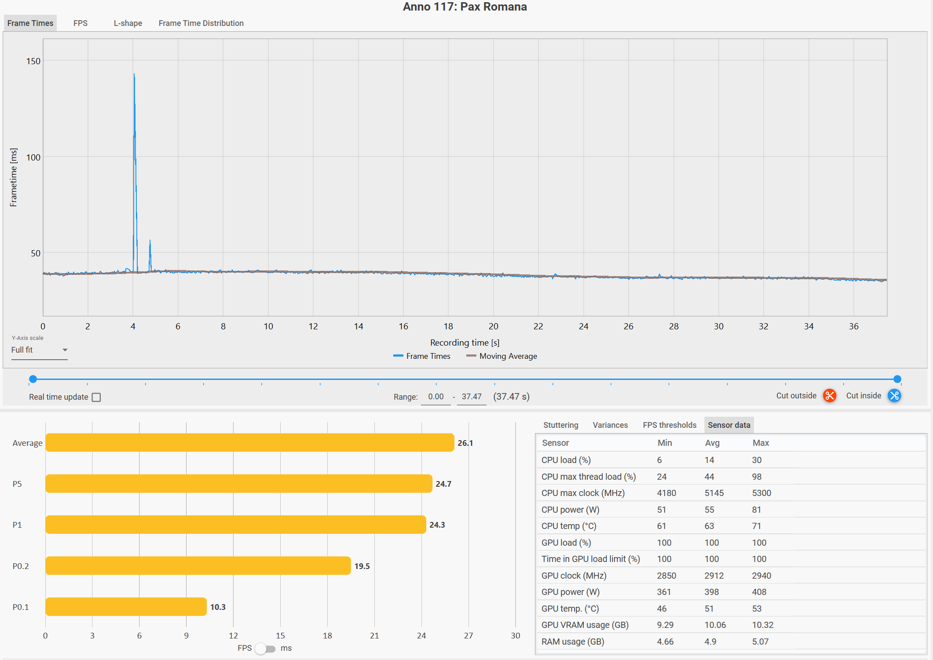Select the CPU max clock (MHz) label
Viewport: 933px width, 660px height.
[x=583, y=493]
